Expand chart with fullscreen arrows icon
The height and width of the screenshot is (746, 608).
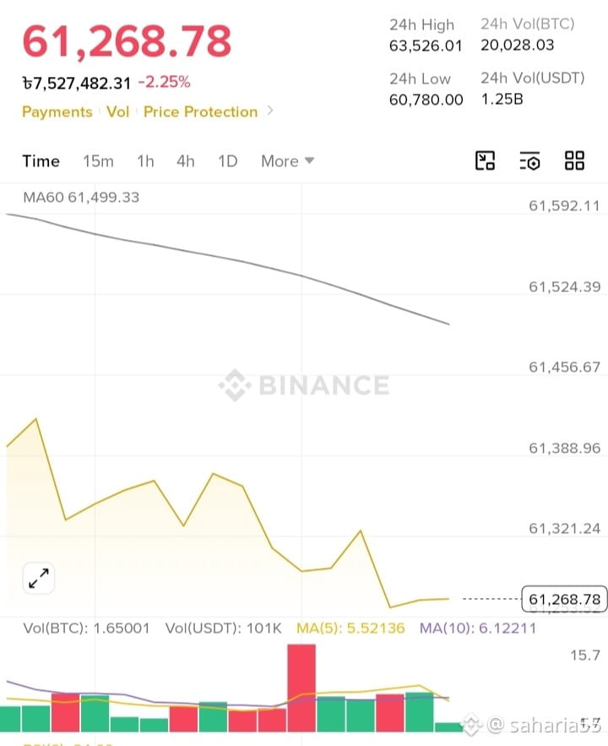(x=39, y=578)
